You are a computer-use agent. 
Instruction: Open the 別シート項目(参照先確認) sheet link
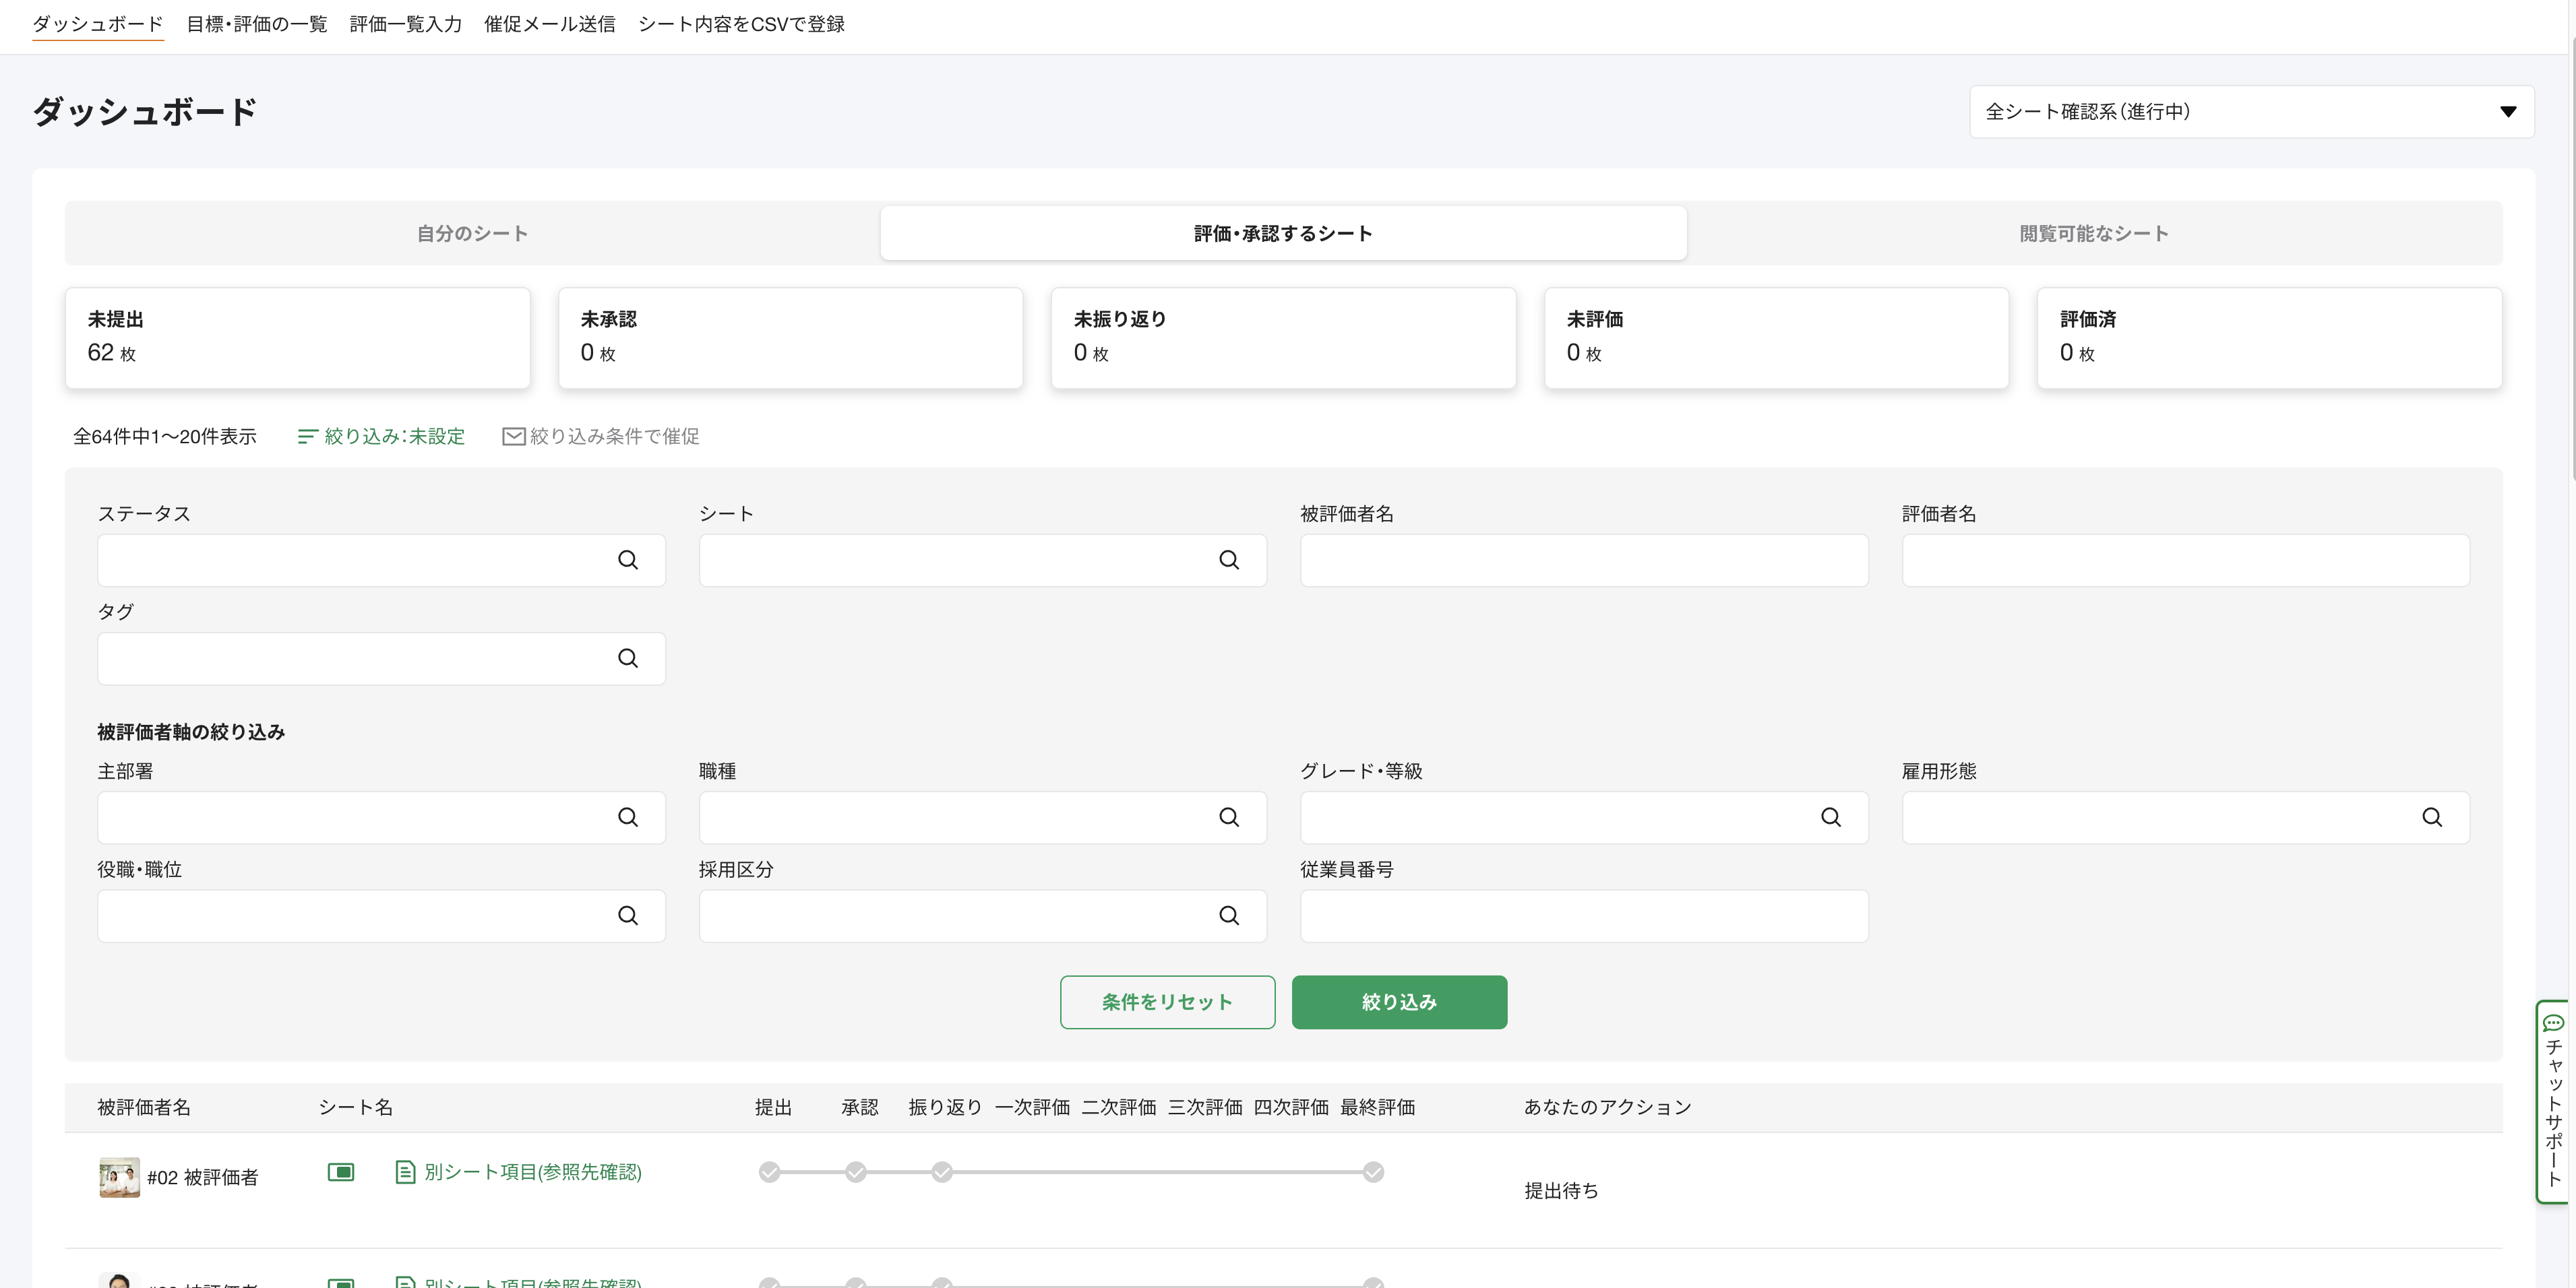coord(532,1172)
